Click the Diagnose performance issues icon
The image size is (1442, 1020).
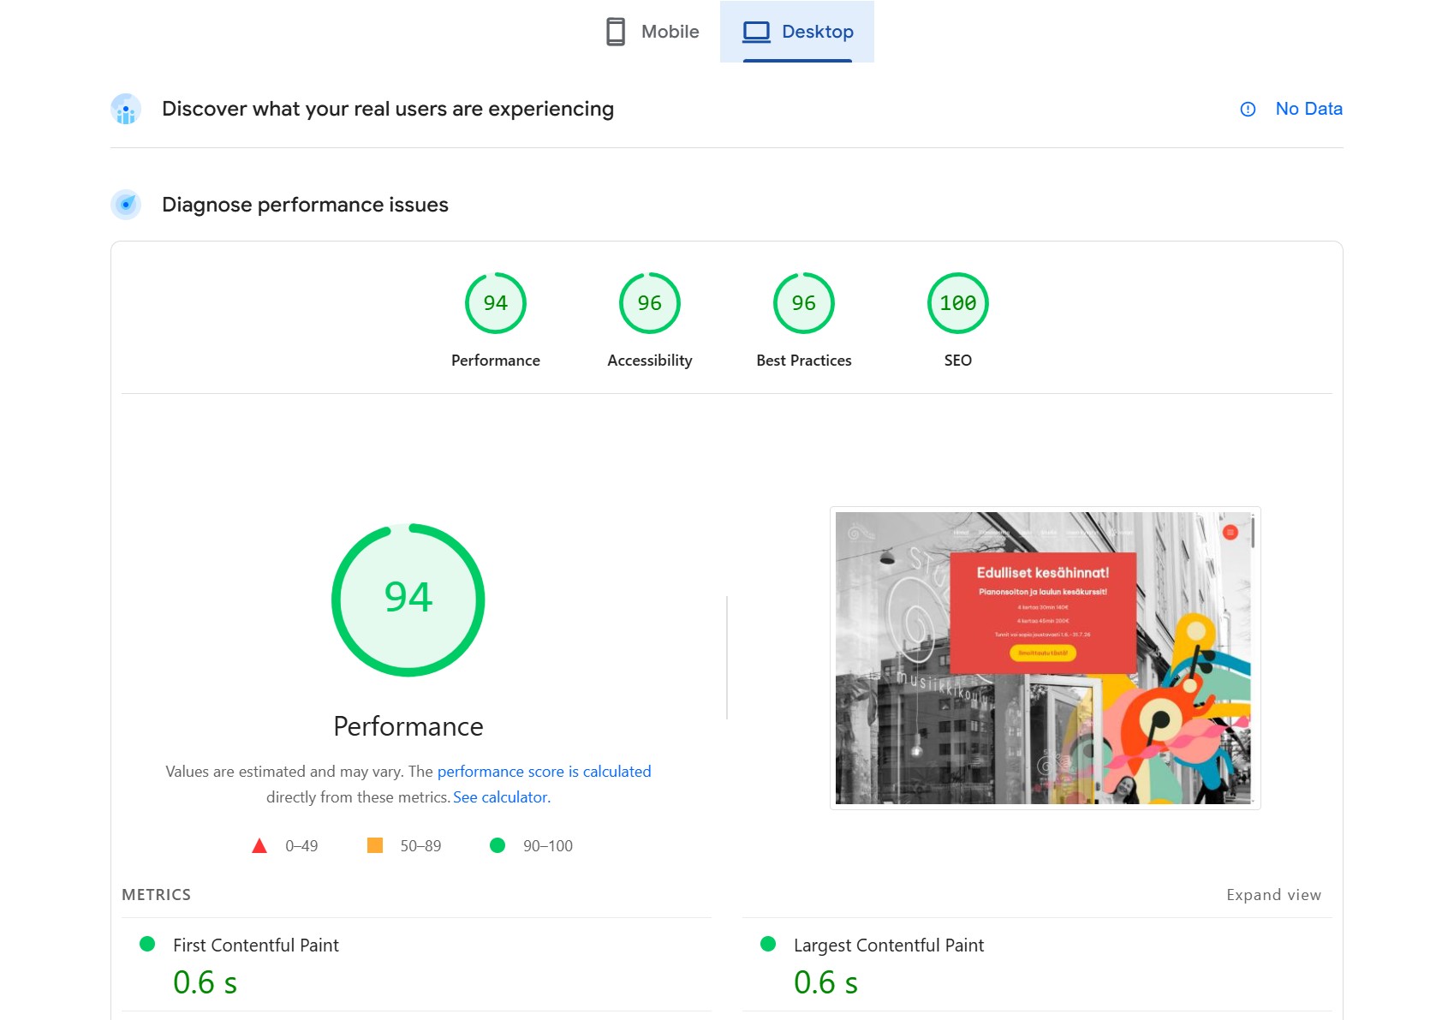(126, 205)
